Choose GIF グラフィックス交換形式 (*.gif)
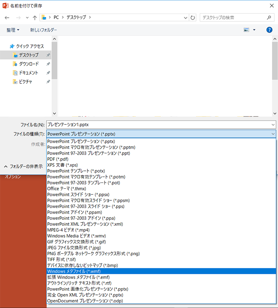Image resolution: width=278 pixels, height=308 pixels. (x=161, y=242)
